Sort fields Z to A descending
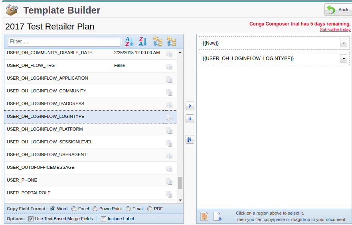Image resolution: width=352 pixels, height=225 pixels. coord(143,41)
